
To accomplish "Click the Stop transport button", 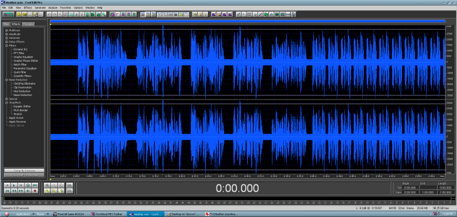I will coord(7,185).
